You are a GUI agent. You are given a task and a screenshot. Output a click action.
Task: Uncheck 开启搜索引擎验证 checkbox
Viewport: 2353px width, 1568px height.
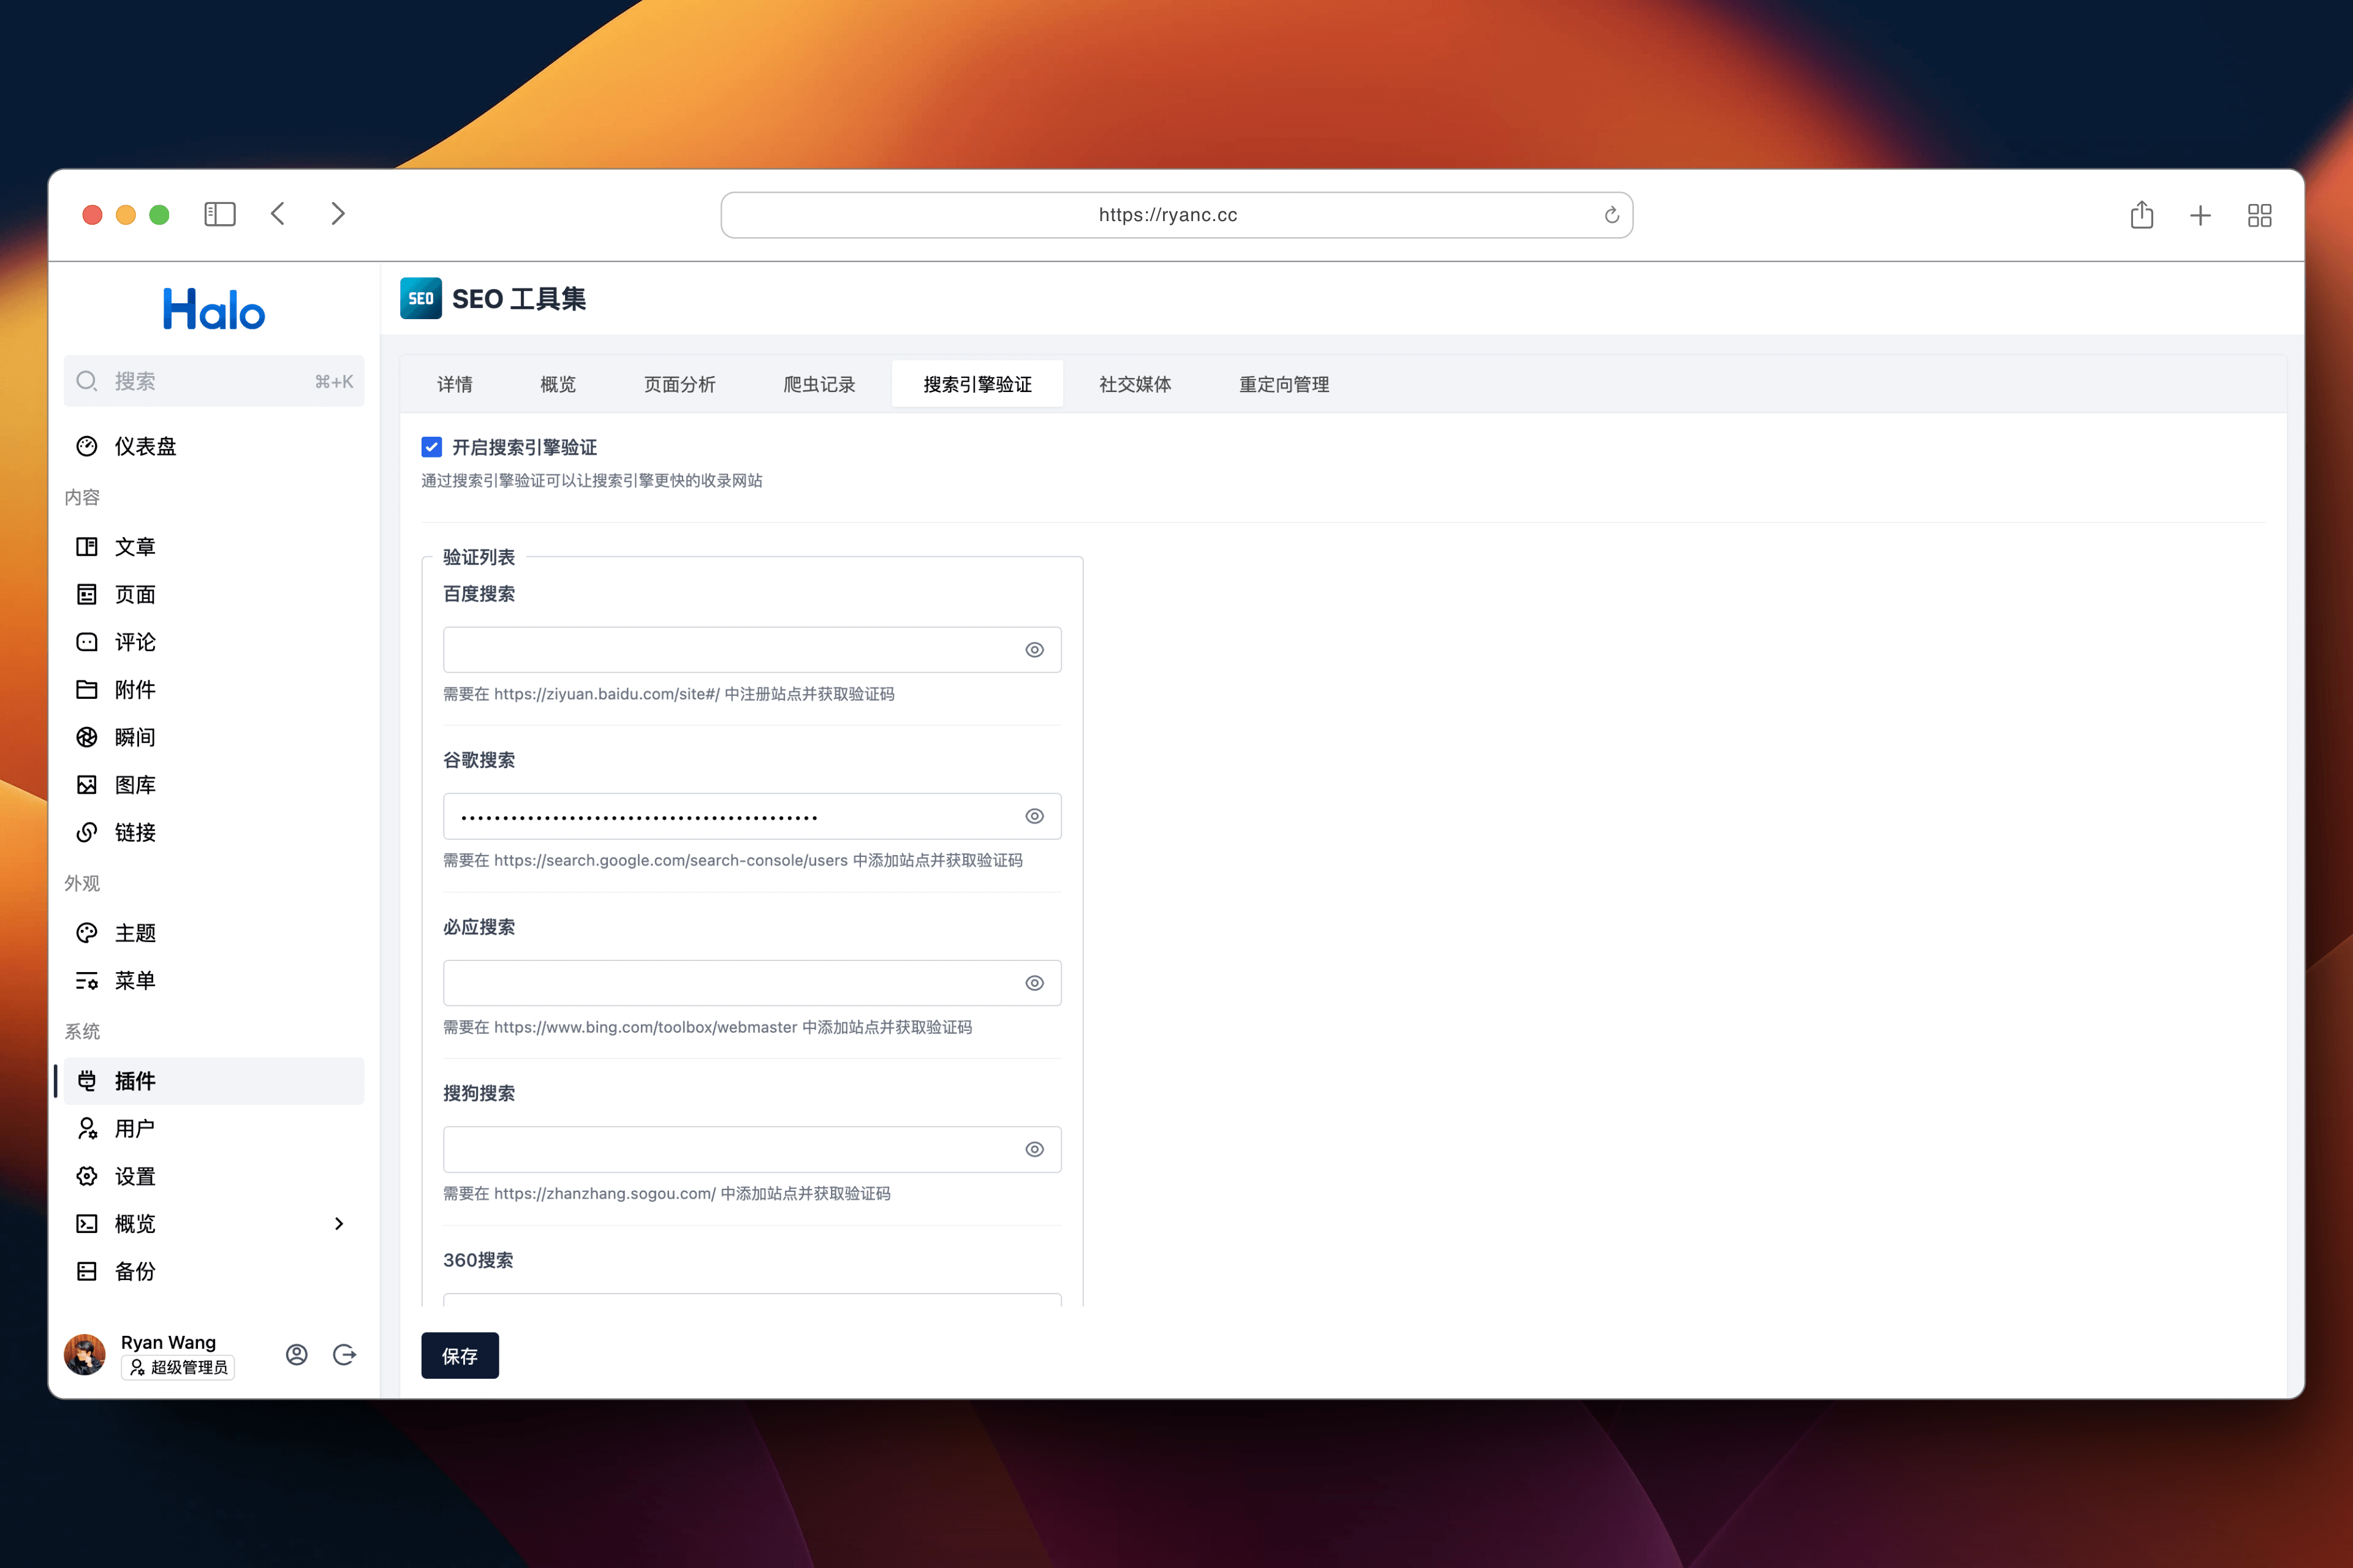point(431,447)
